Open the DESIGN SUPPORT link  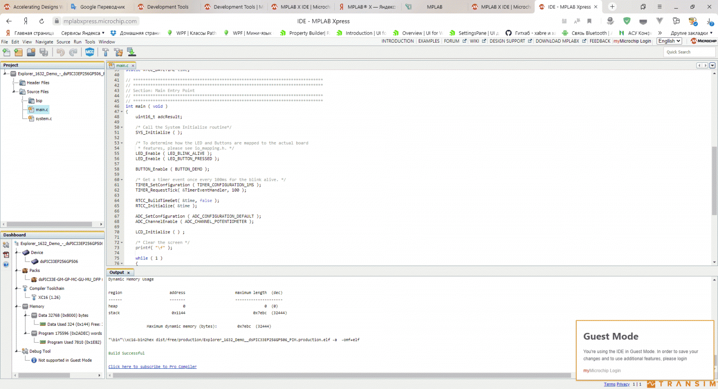coord(511,41)
